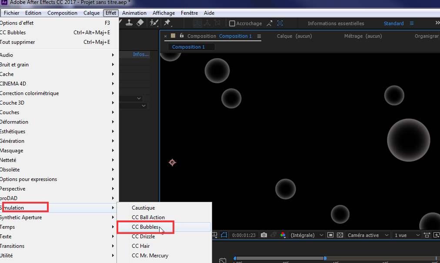440x263 pixels.
Task: Toggle the lock icon on the Composition panel
Action: 182,36
